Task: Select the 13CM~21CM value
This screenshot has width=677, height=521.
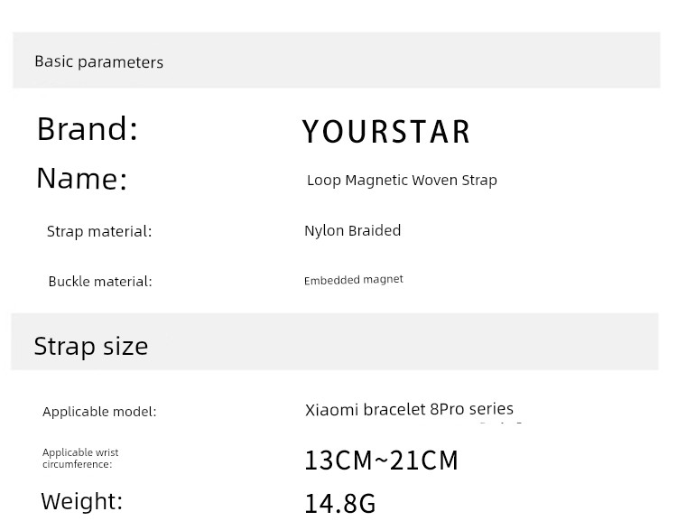Action: click(381, 461)
